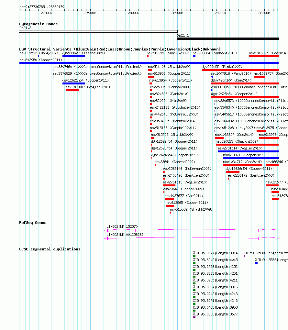Select blue bar of dgv12621n54

(74, 83)
